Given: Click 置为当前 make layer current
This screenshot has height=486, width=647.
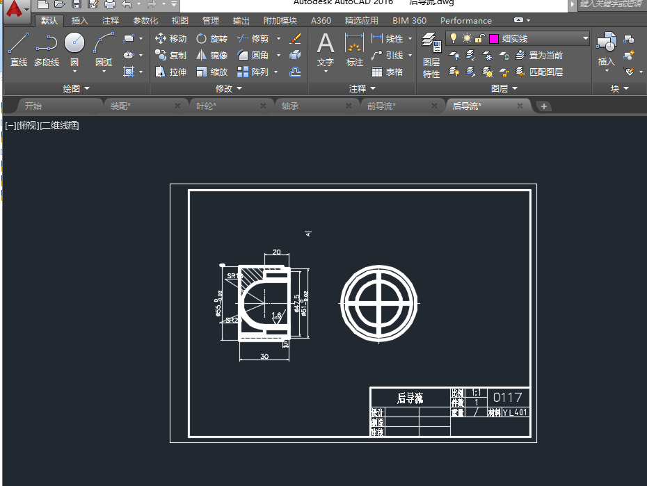Looking at the screenshot, I should click(539, 55).
